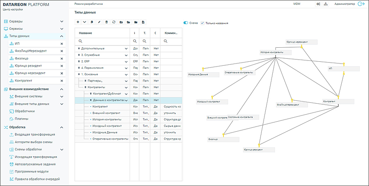
Task: Click the hierarchy structure icon in header
Action: click(326, 4)
